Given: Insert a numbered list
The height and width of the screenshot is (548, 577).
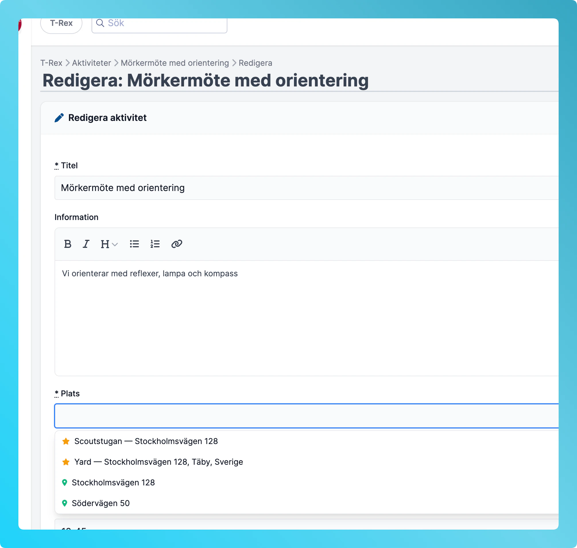Looking at the screenshot, I should [155, 244].
